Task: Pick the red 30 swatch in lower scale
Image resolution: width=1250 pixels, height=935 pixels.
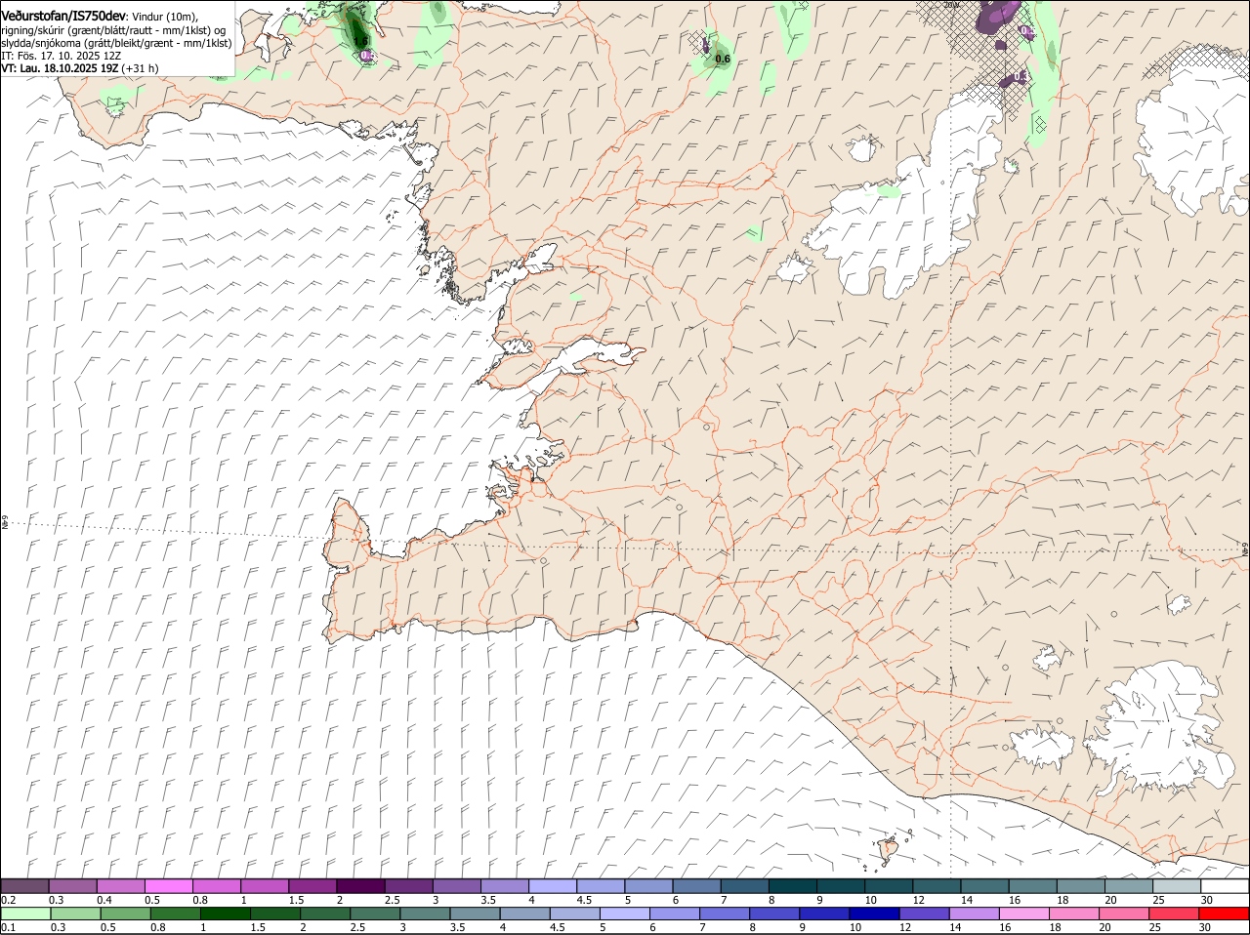Action: coord(1225,914)
